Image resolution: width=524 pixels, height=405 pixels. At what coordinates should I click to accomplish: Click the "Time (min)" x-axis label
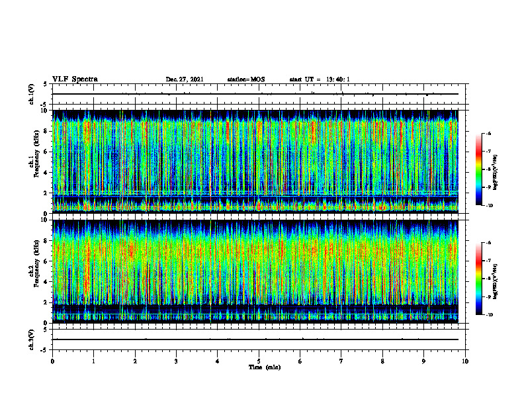coord(265,367)
